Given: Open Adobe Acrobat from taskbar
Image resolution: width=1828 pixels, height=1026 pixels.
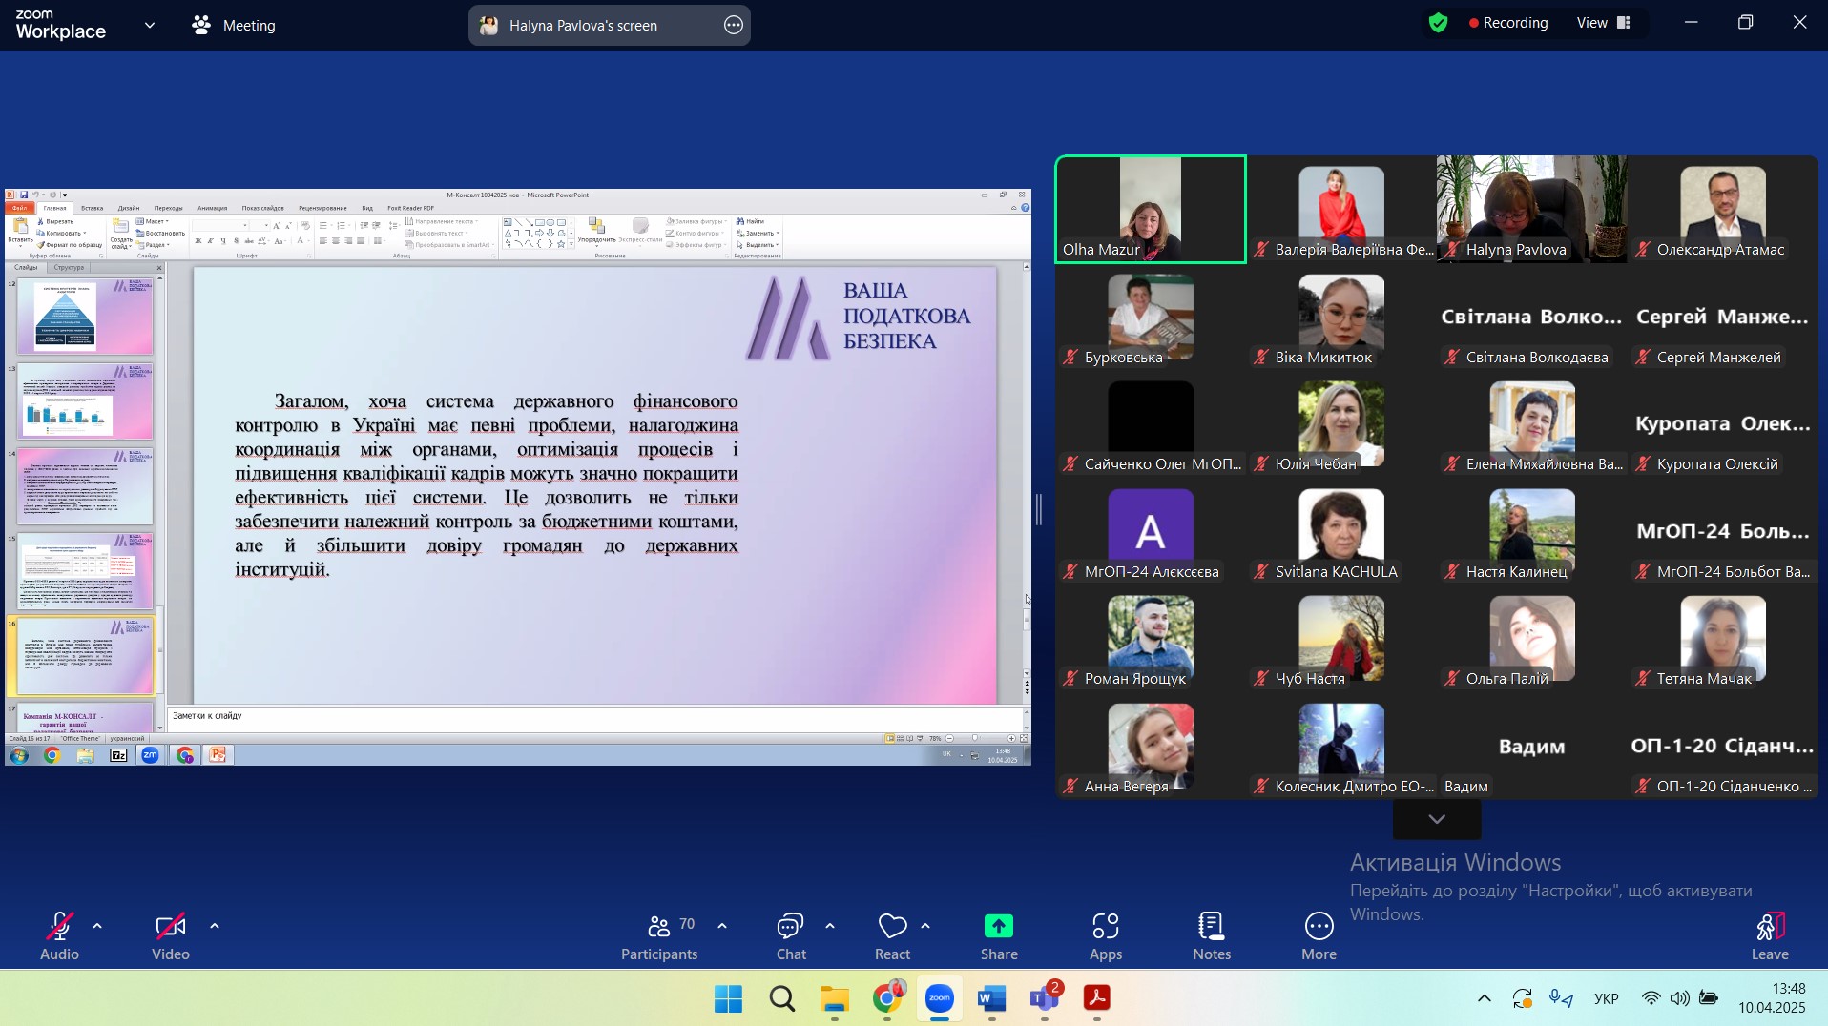Looking at the screenshot, I should [x=1097, y=998].
